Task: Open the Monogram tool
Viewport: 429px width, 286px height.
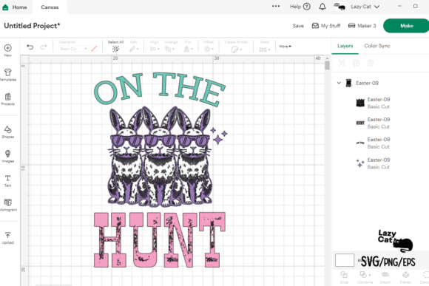Action: [8, 205]
